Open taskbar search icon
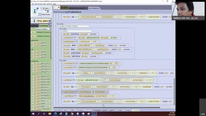Screen dimensions: 206x116 tap(39, 114)
